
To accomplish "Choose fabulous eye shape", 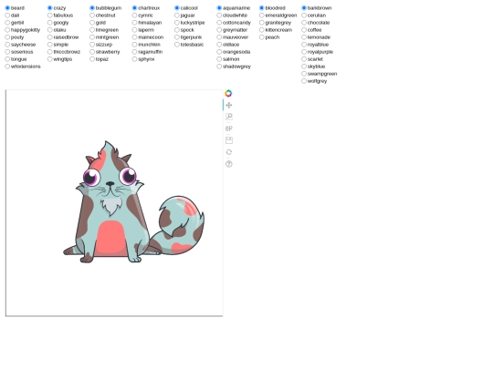I will point(50,15).
